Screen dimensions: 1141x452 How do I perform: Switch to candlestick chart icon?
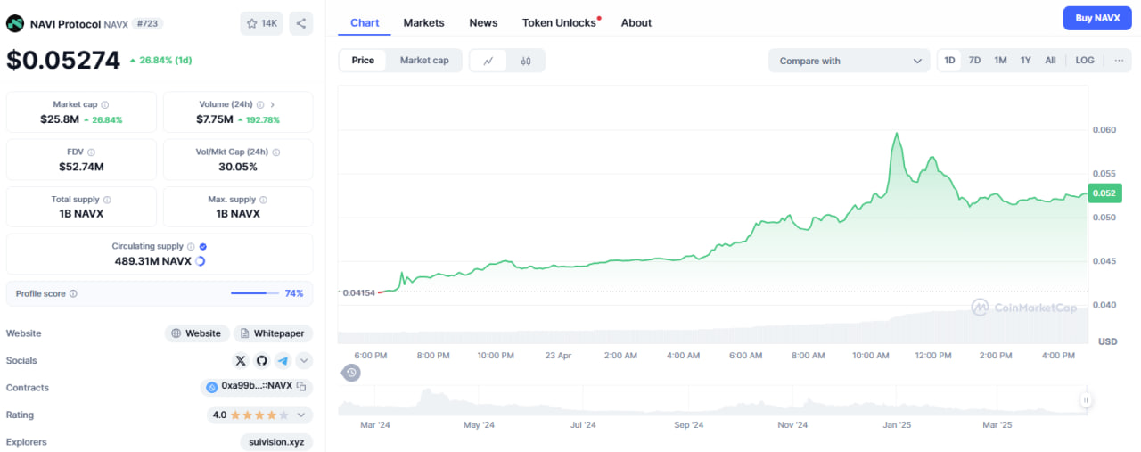click(526, 61)
